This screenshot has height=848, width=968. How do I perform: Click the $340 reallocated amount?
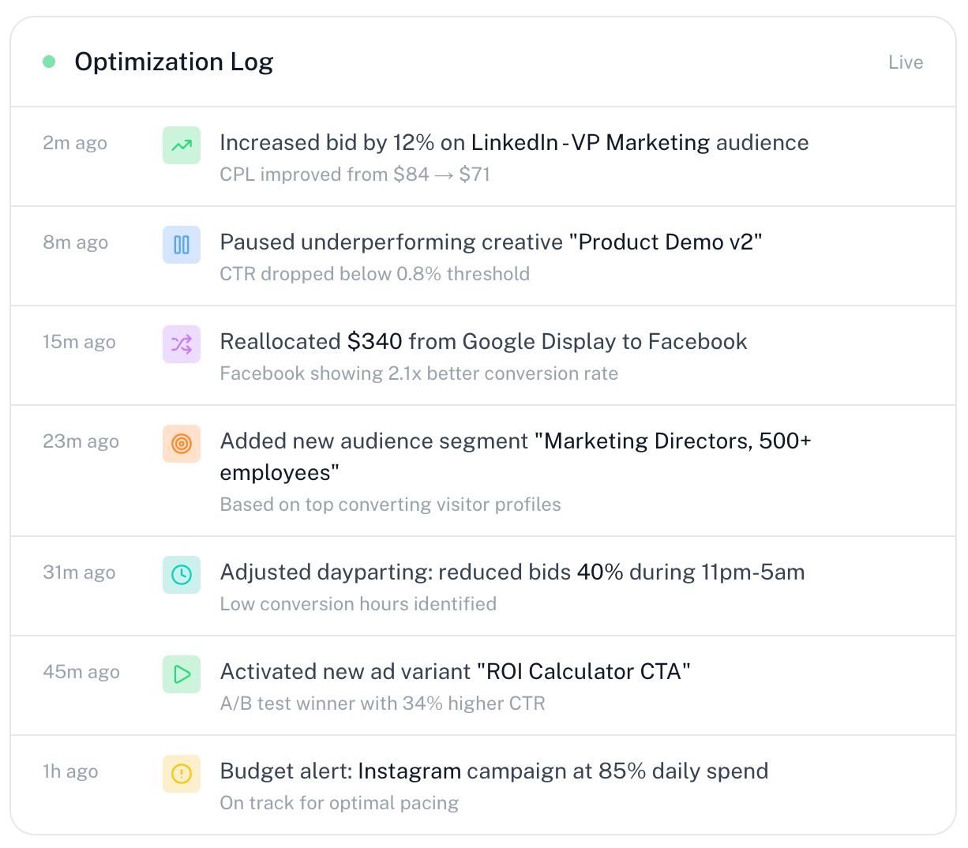(375, 342)
